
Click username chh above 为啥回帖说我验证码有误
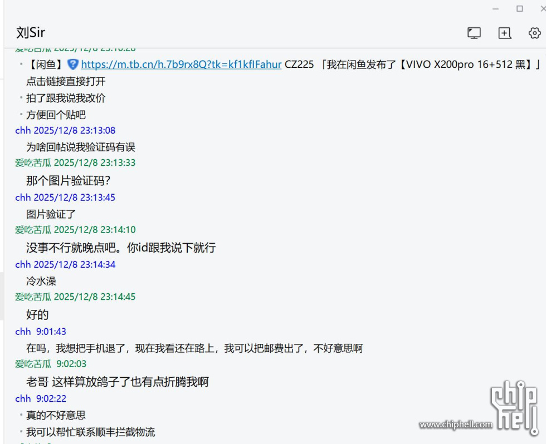(x=22, y=130)
